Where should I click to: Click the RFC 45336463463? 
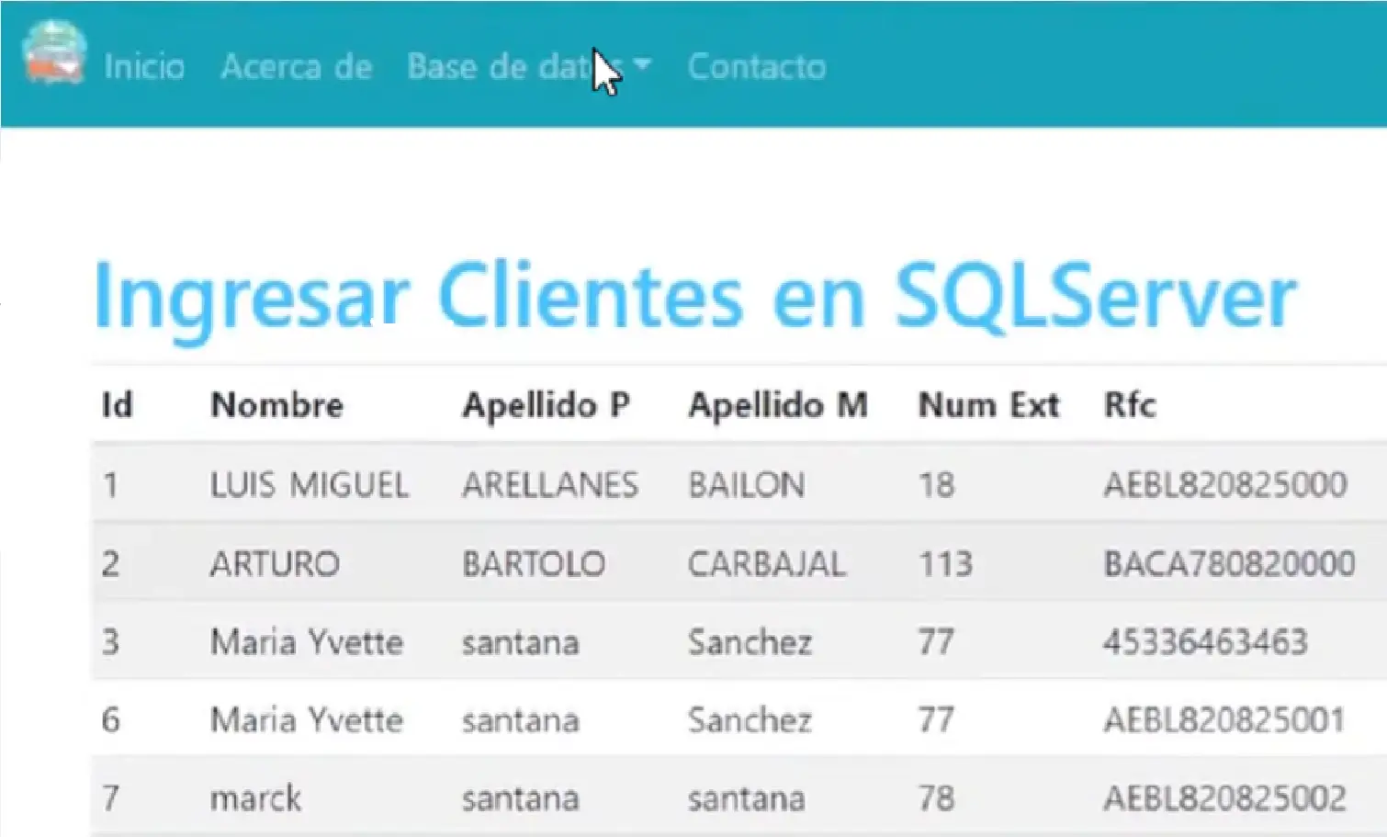pyautogui.click(x=1205, y=641)
